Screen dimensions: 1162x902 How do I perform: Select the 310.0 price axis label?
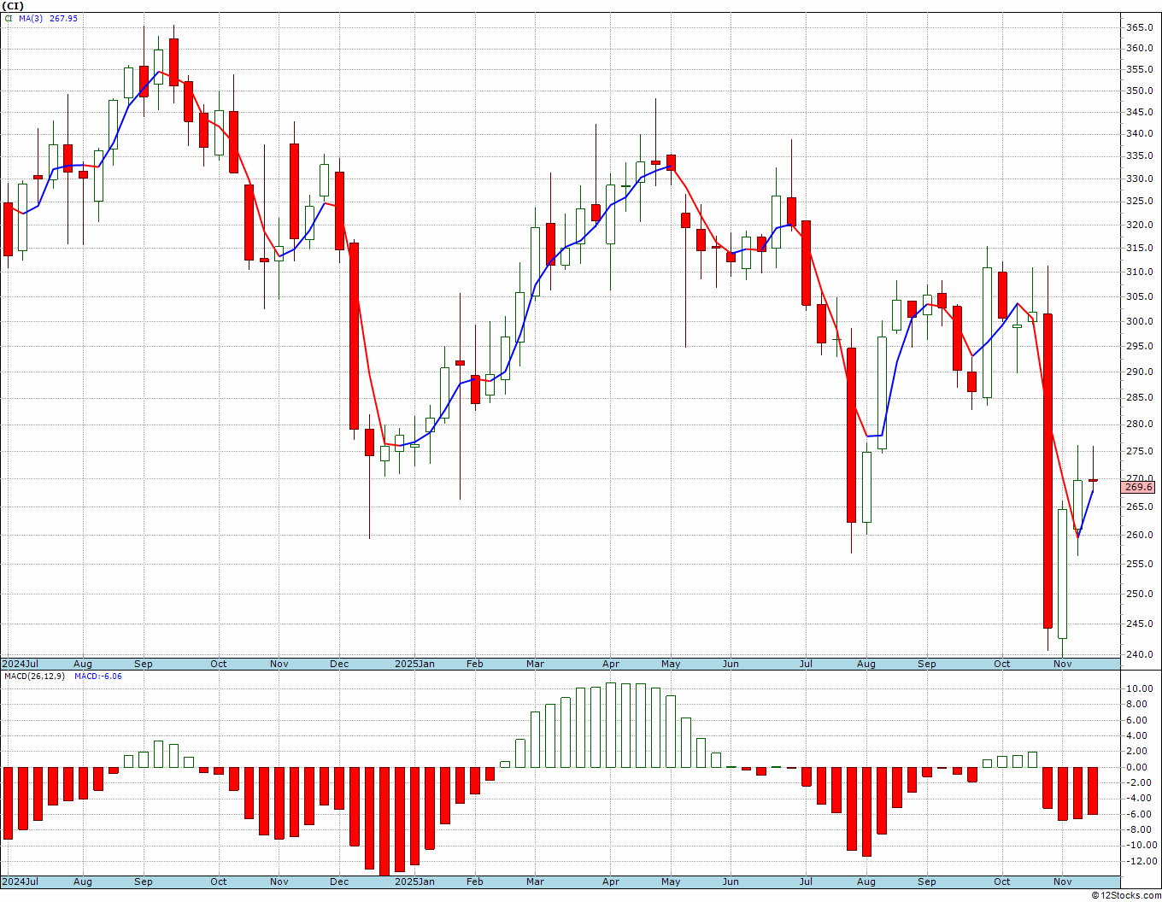click(x=1139, y=272)
